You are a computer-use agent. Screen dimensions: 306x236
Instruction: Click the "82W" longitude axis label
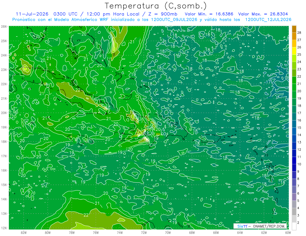click(24, 232)
